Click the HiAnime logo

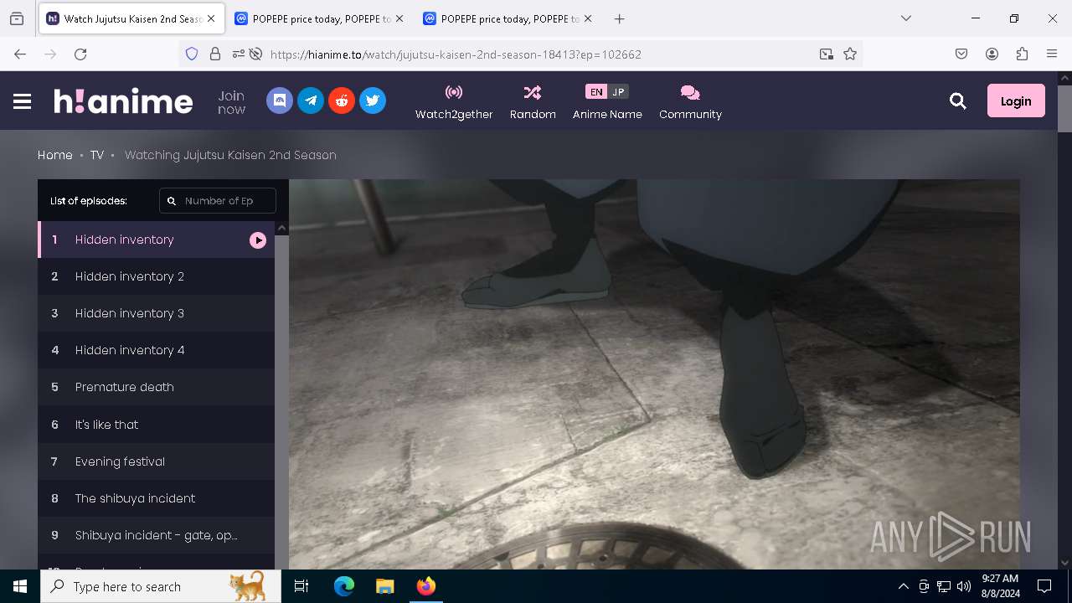point(123,101)
